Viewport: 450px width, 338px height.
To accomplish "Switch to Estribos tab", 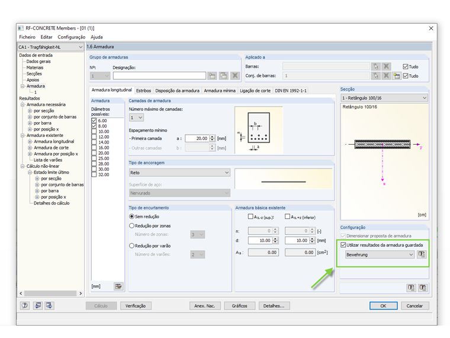I will pos(143,91).
